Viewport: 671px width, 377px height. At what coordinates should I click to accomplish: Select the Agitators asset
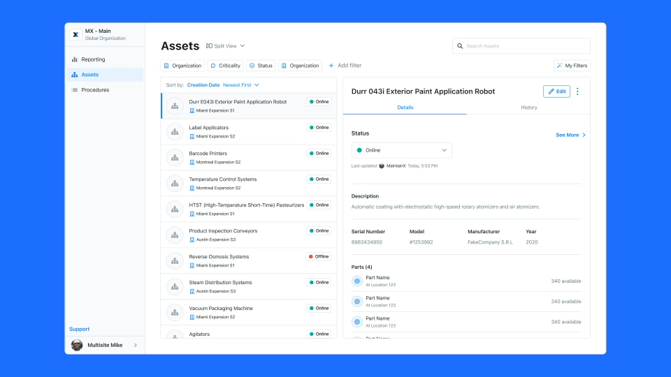click(249, 332)
